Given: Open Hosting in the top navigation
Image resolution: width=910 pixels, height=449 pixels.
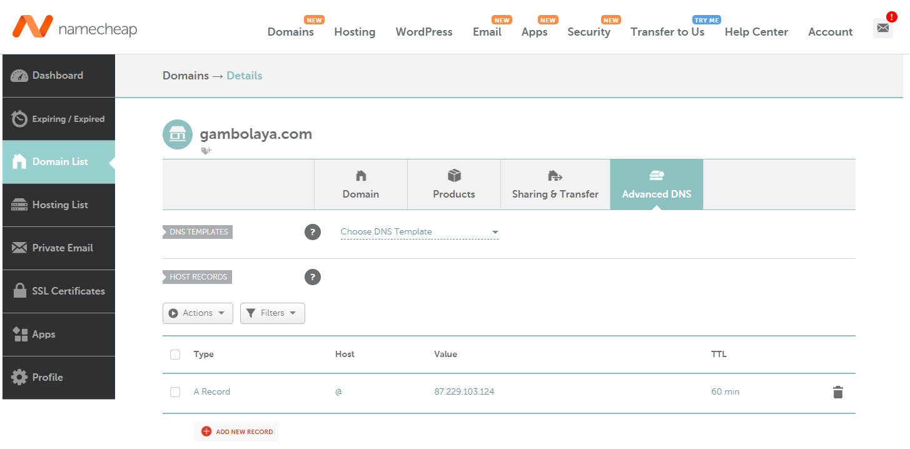Looking at the screenshot, I should pos(355,32).
